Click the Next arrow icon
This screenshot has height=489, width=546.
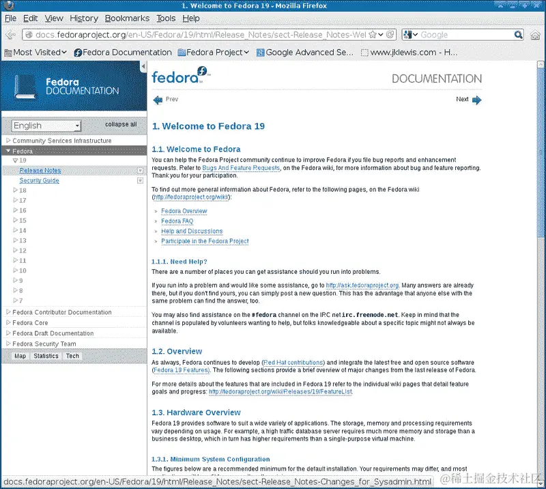(476, 100)
